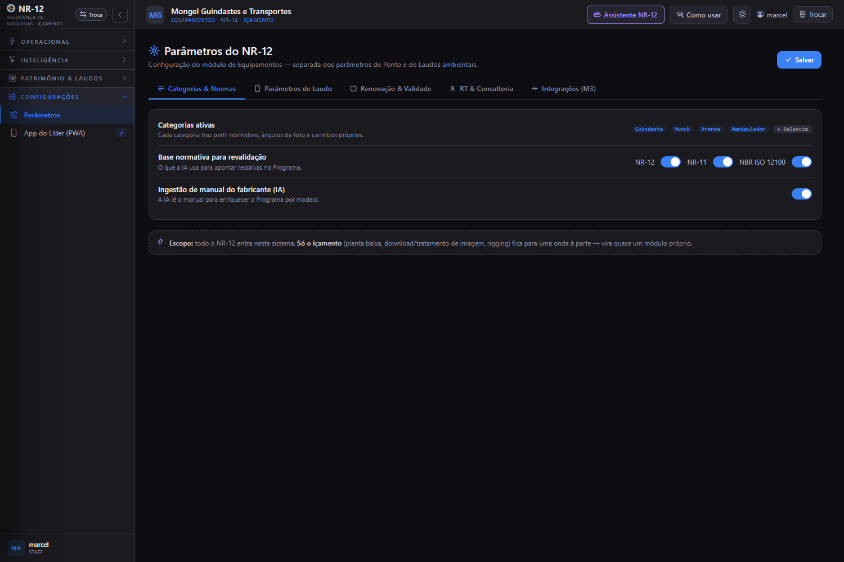This screenshot has width=844, height=562.
Task: Click the Categorias ativas heading
Action: pos(186,125)
